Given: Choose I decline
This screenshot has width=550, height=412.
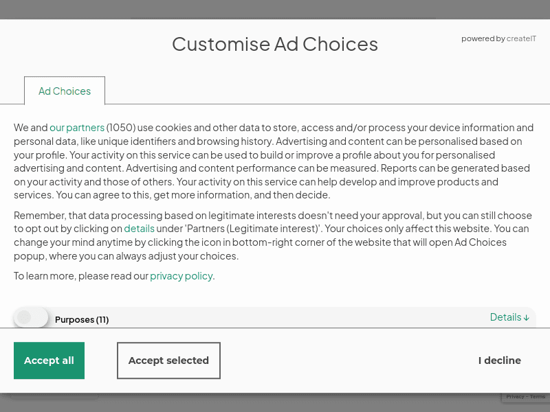Looking at the screenshot, I should 500,360.
